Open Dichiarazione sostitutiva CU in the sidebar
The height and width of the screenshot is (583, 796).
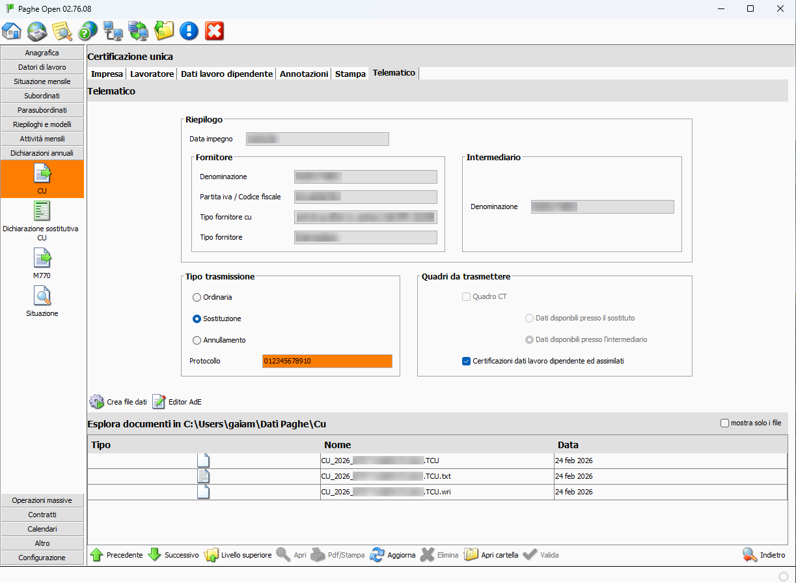point(42,211)
